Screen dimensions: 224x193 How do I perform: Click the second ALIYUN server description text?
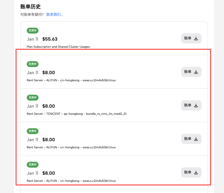point(71,147)
